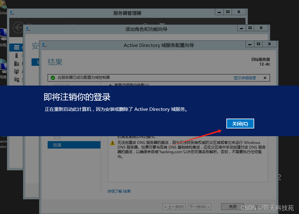Click the 结果 page heading
The image size is (299, 214).
point(55,62)
